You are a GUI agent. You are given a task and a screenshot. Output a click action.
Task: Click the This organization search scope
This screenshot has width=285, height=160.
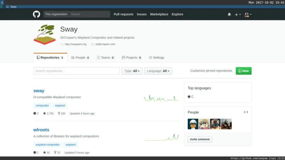coord(56,14)
